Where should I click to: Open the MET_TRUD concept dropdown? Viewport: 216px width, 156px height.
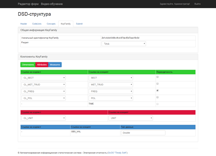coord(111,85)
